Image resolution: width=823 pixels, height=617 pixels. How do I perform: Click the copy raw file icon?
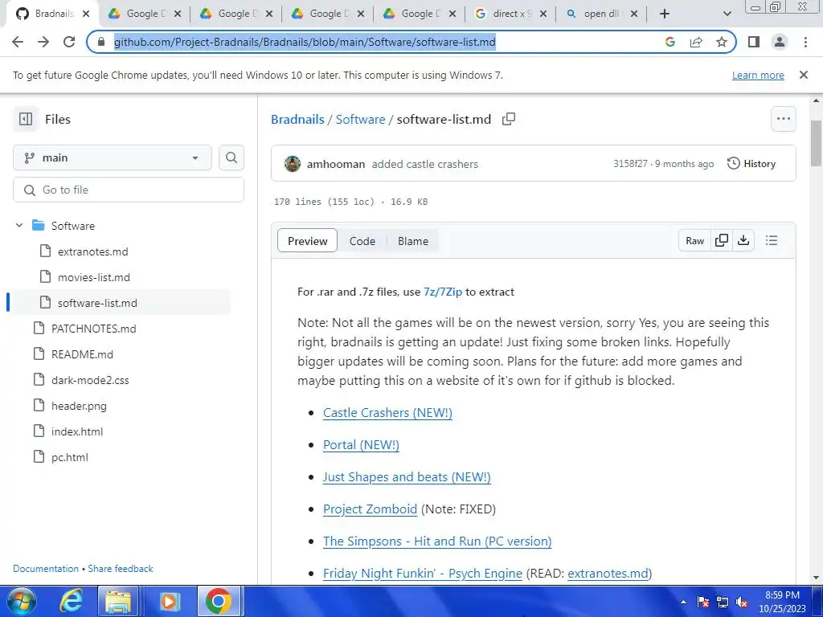722,241
